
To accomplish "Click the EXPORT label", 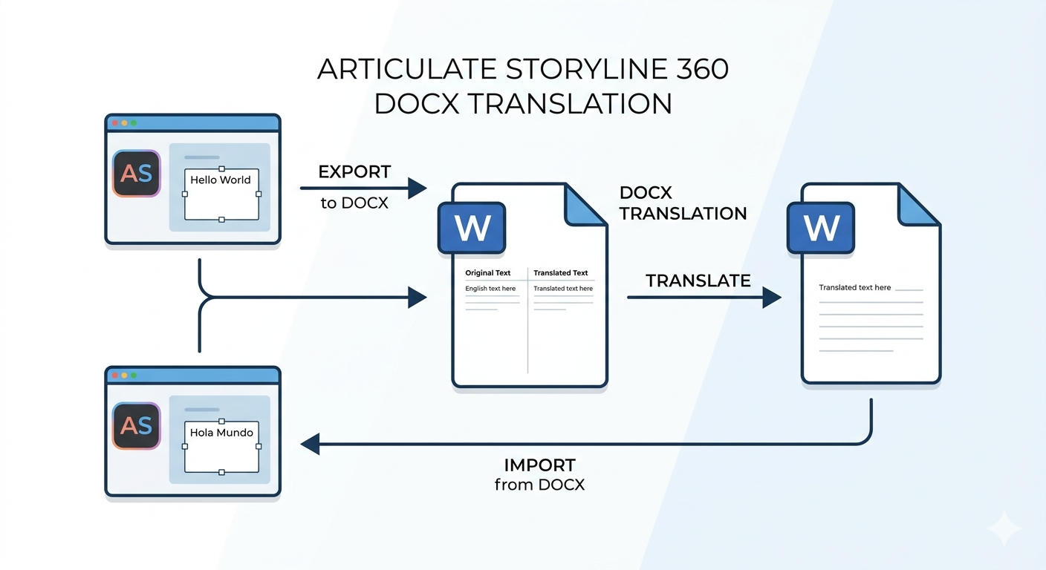I will 354,172.
